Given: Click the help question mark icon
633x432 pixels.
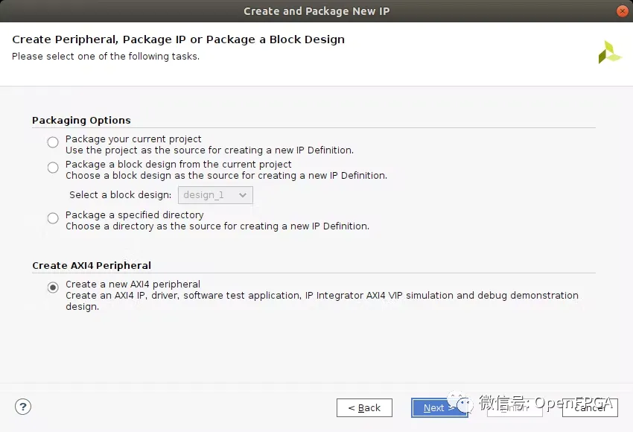Looking at the screenshot, I should (23, 407).
